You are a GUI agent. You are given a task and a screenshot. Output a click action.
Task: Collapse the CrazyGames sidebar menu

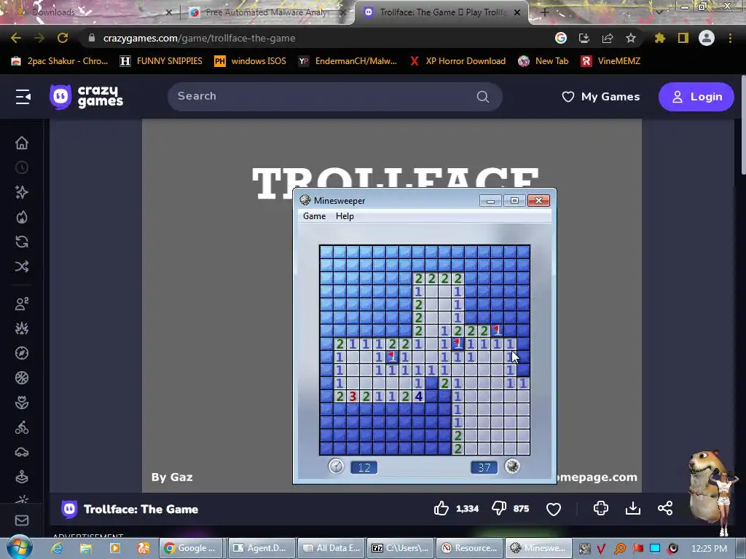23,97
